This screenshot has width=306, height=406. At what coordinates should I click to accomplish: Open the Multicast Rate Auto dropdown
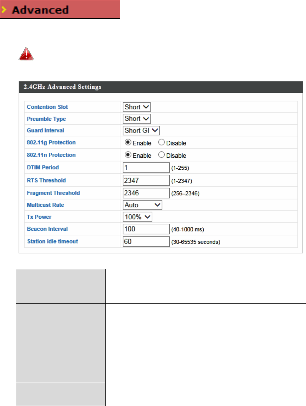tap(142, 205)
